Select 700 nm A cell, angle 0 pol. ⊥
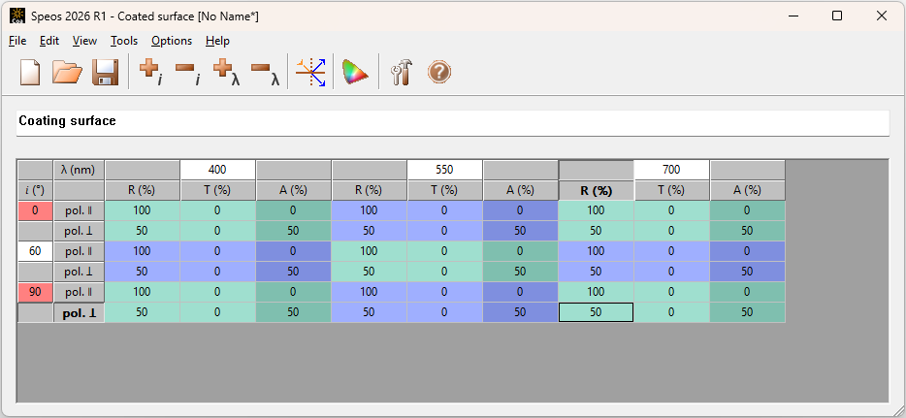The width and height of the screenshot is (906, 418). pos(747,231)
